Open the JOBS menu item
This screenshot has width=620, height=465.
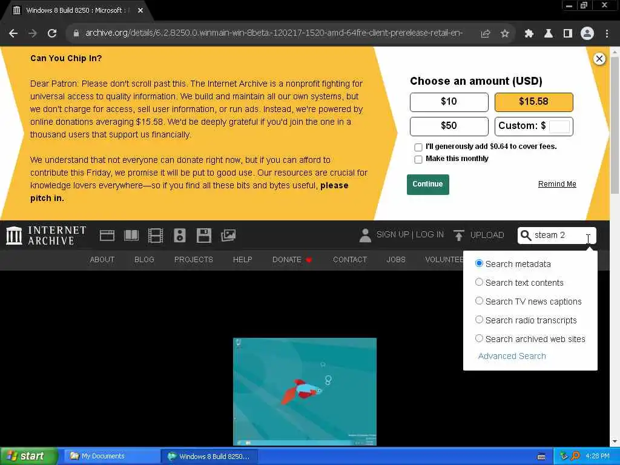point(396,260)
